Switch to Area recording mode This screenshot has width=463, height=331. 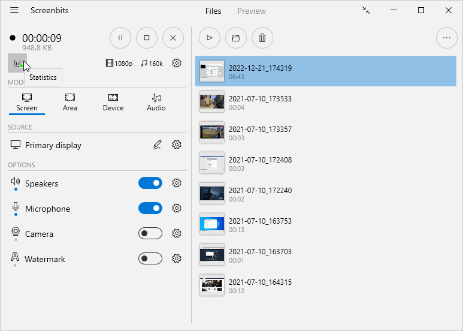point(70,103)
